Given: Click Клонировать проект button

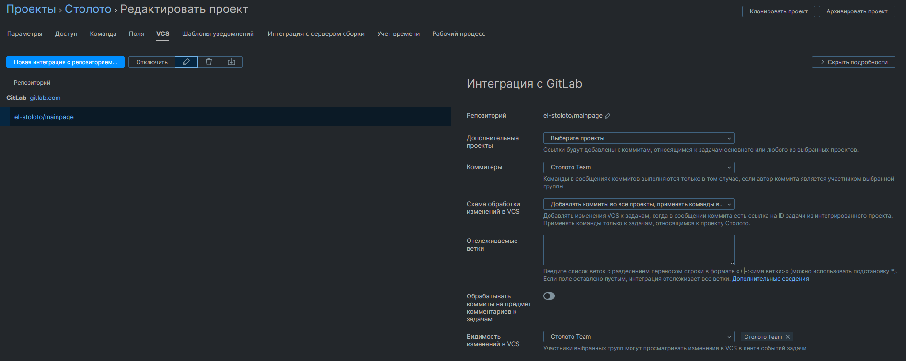Looking at the screenshot, I should [x=779, y=11].
